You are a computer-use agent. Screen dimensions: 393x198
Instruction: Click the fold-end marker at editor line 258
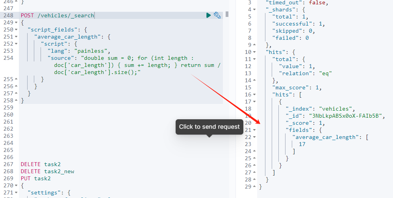16,100
